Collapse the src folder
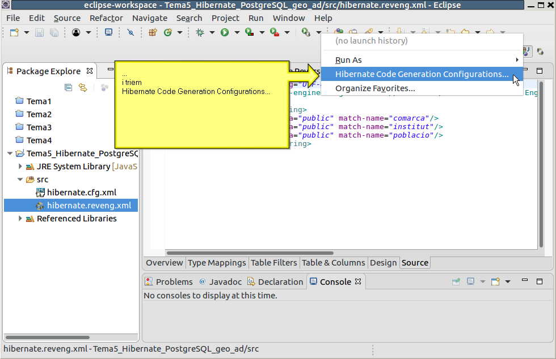The image size is (556, 359). coord(20,179)
